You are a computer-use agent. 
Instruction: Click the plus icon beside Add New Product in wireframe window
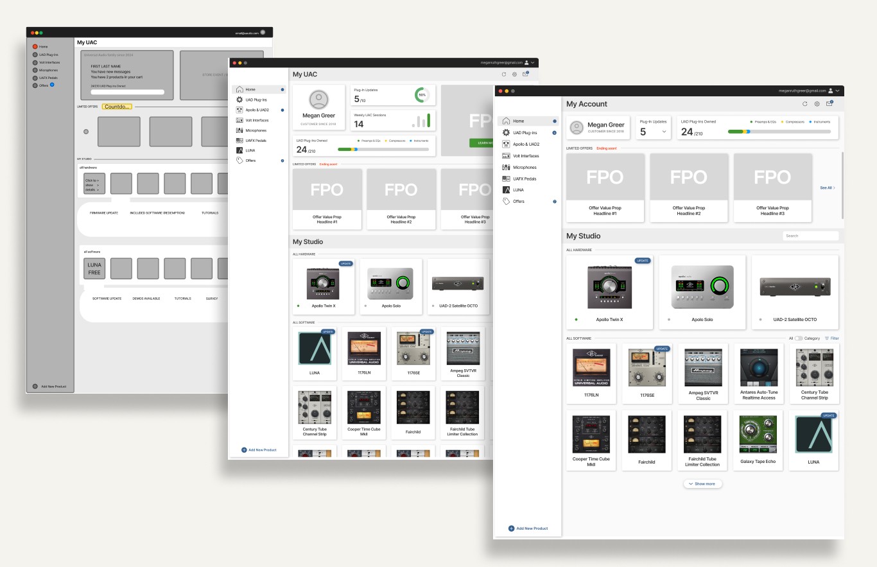point(35,387)
